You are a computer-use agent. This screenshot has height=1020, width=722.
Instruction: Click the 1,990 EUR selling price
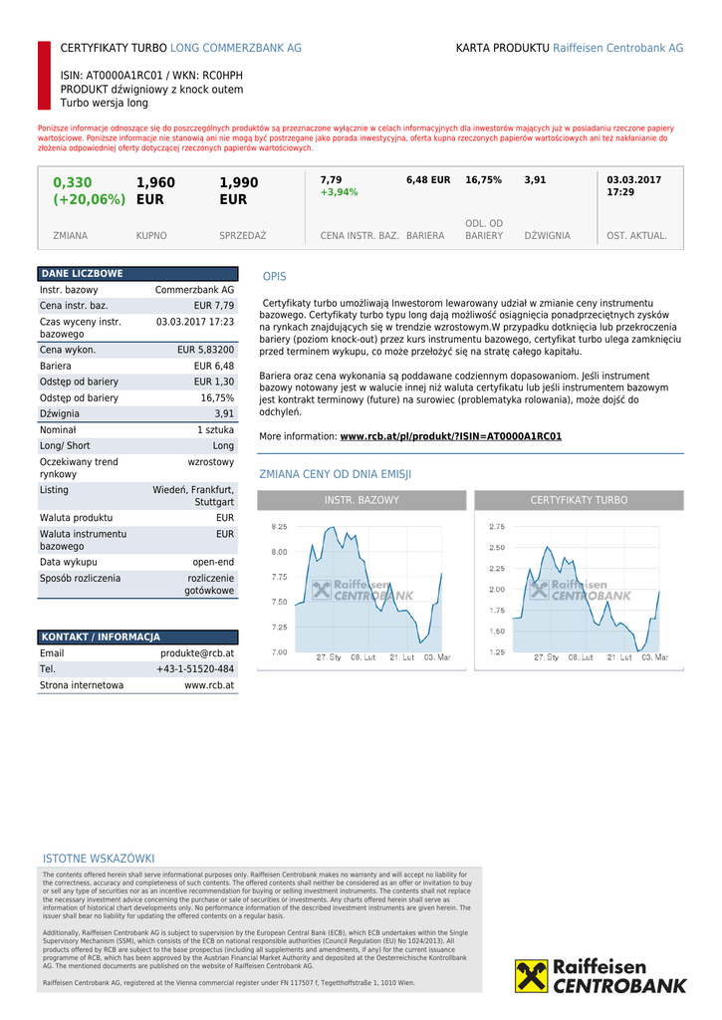coord(239,190)
